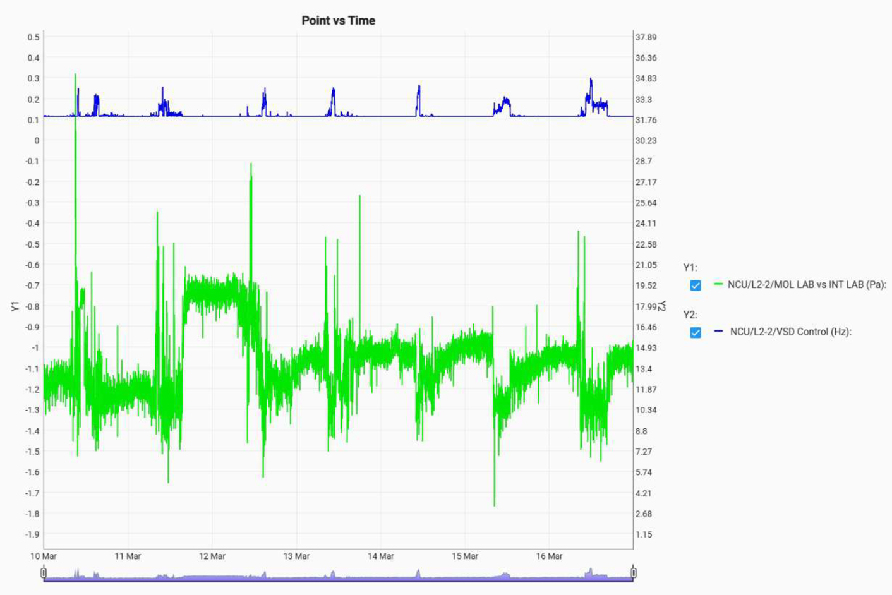Uncheck the VSD Control (Hz) checkbox

click(x=695, y=332)
